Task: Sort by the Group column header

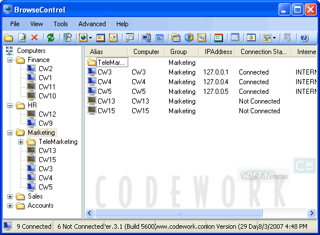Action: (182, 52)
